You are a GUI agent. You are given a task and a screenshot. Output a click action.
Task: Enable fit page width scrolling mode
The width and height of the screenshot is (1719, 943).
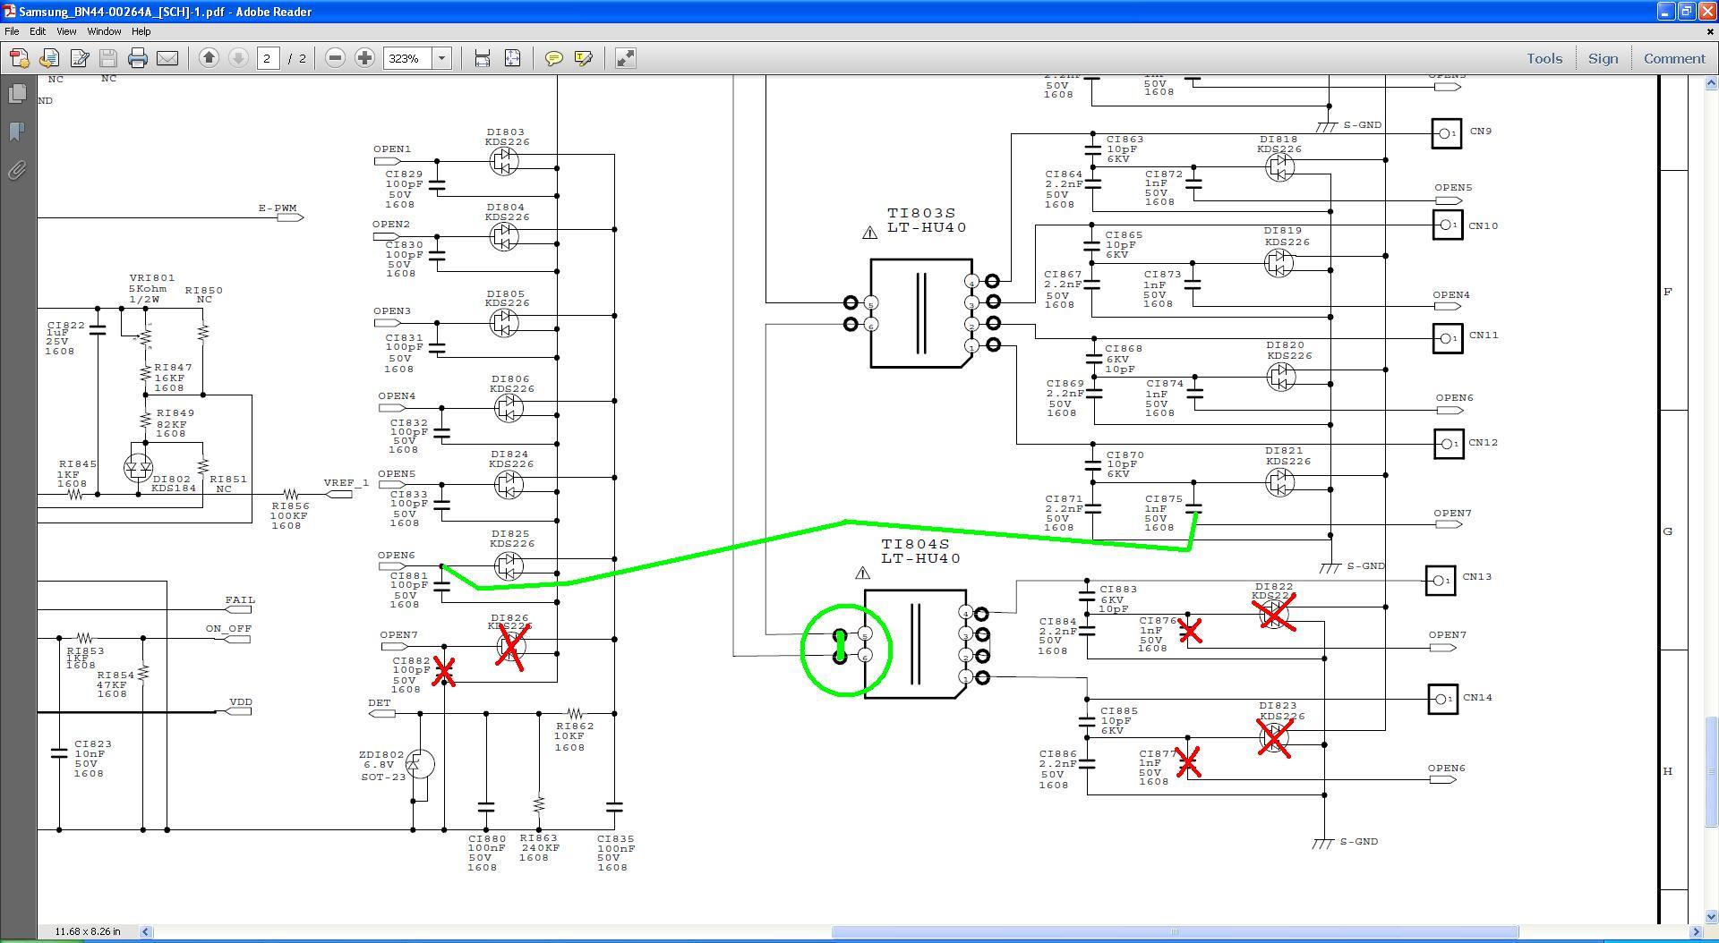click(x=483, y=58)
